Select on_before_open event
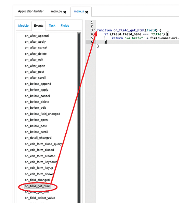 (36, 120)
